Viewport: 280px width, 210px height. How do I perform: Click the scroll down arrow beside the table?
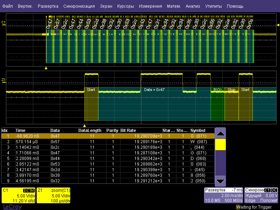point(220,181)
